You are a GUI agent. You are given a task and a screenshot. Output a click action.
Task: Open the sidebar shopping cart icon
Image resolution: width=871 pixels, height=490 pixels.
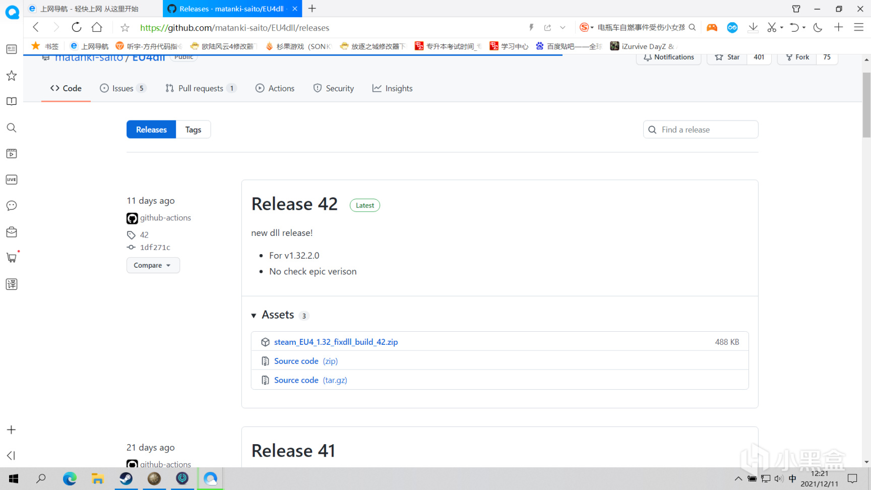click(12, 258)
